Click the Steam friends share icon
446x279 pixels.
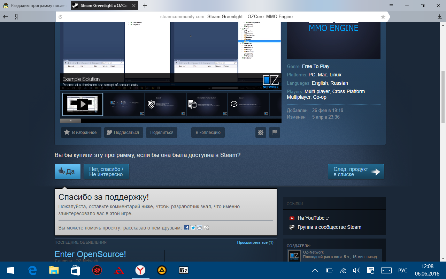click(206, 228)
